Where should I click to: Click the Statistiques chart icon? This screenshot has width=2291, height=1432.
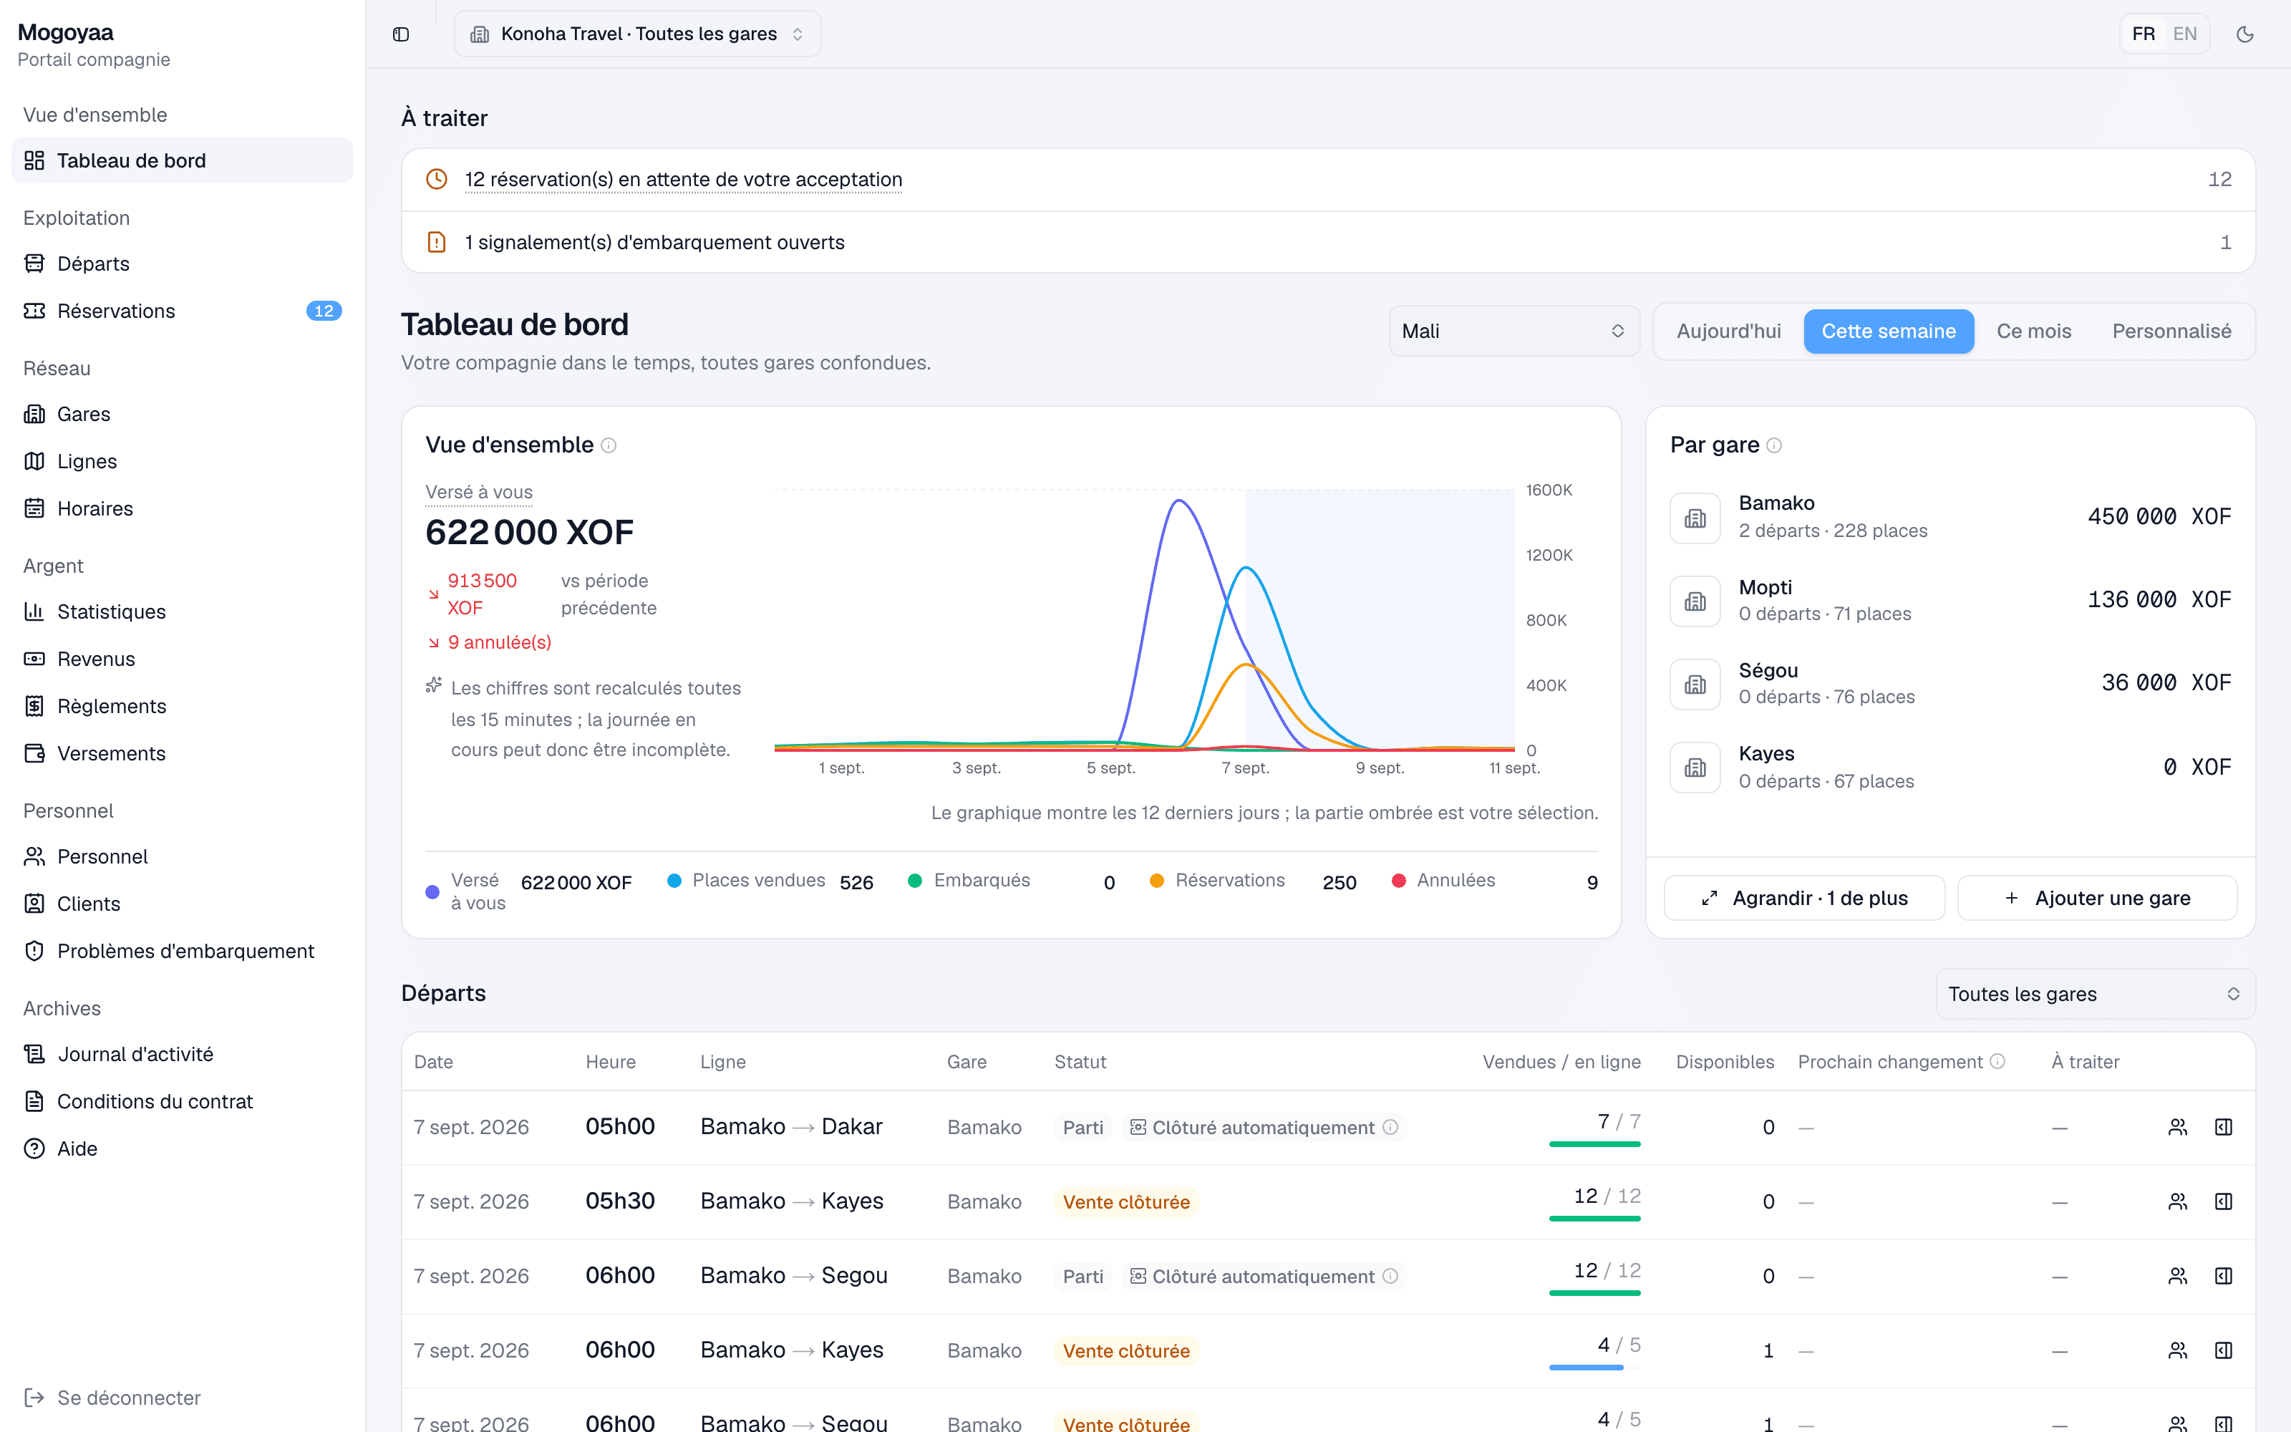34,611
